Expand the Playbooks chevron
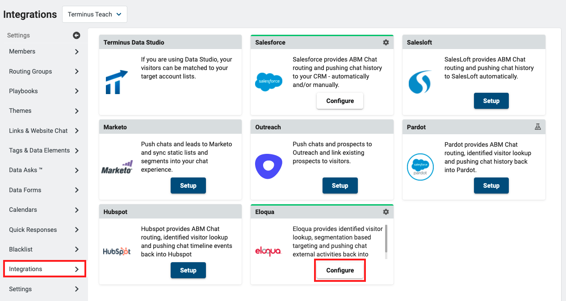 [77, 91]
